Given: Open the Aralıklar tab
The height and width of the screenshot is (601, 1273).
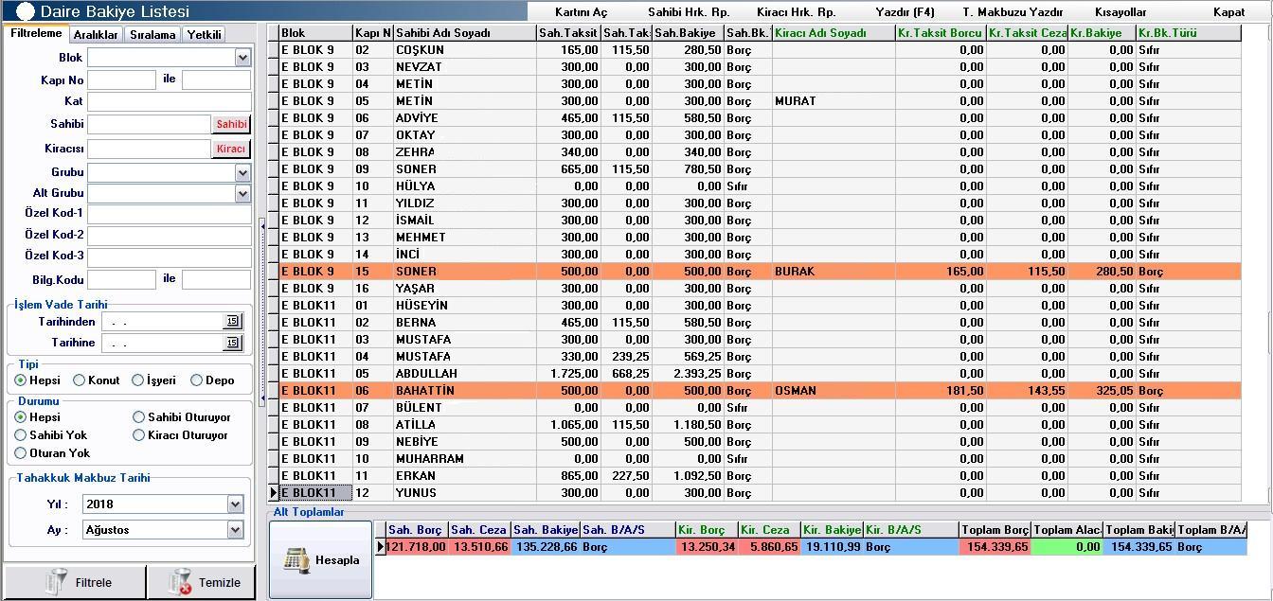Looking at the screenshot, I should tap(96, 35).
